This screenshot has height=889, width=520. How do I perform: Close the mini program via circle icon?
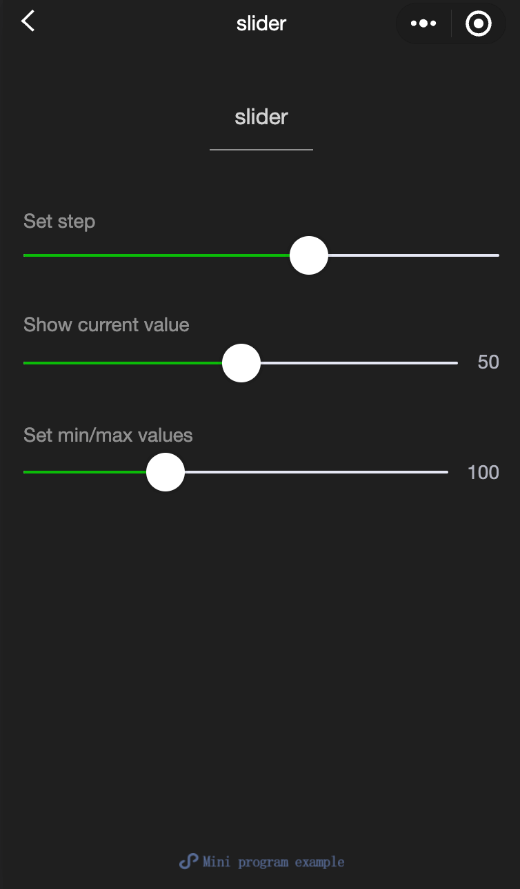click(478, 23)
